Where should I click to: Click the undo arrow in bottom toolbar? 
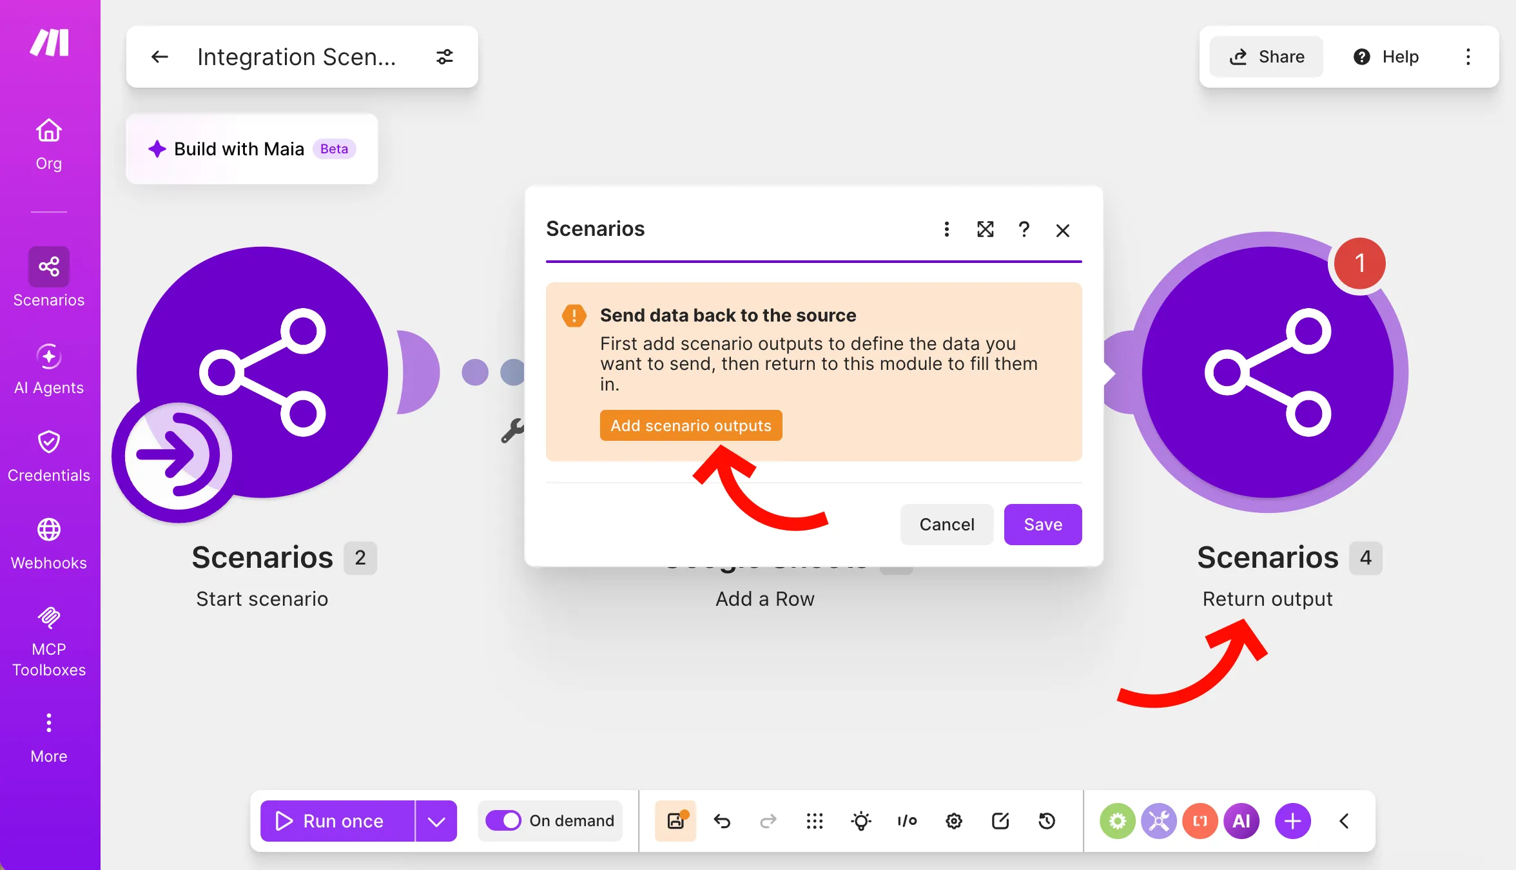pyautogui.click(x=722, y=821)
